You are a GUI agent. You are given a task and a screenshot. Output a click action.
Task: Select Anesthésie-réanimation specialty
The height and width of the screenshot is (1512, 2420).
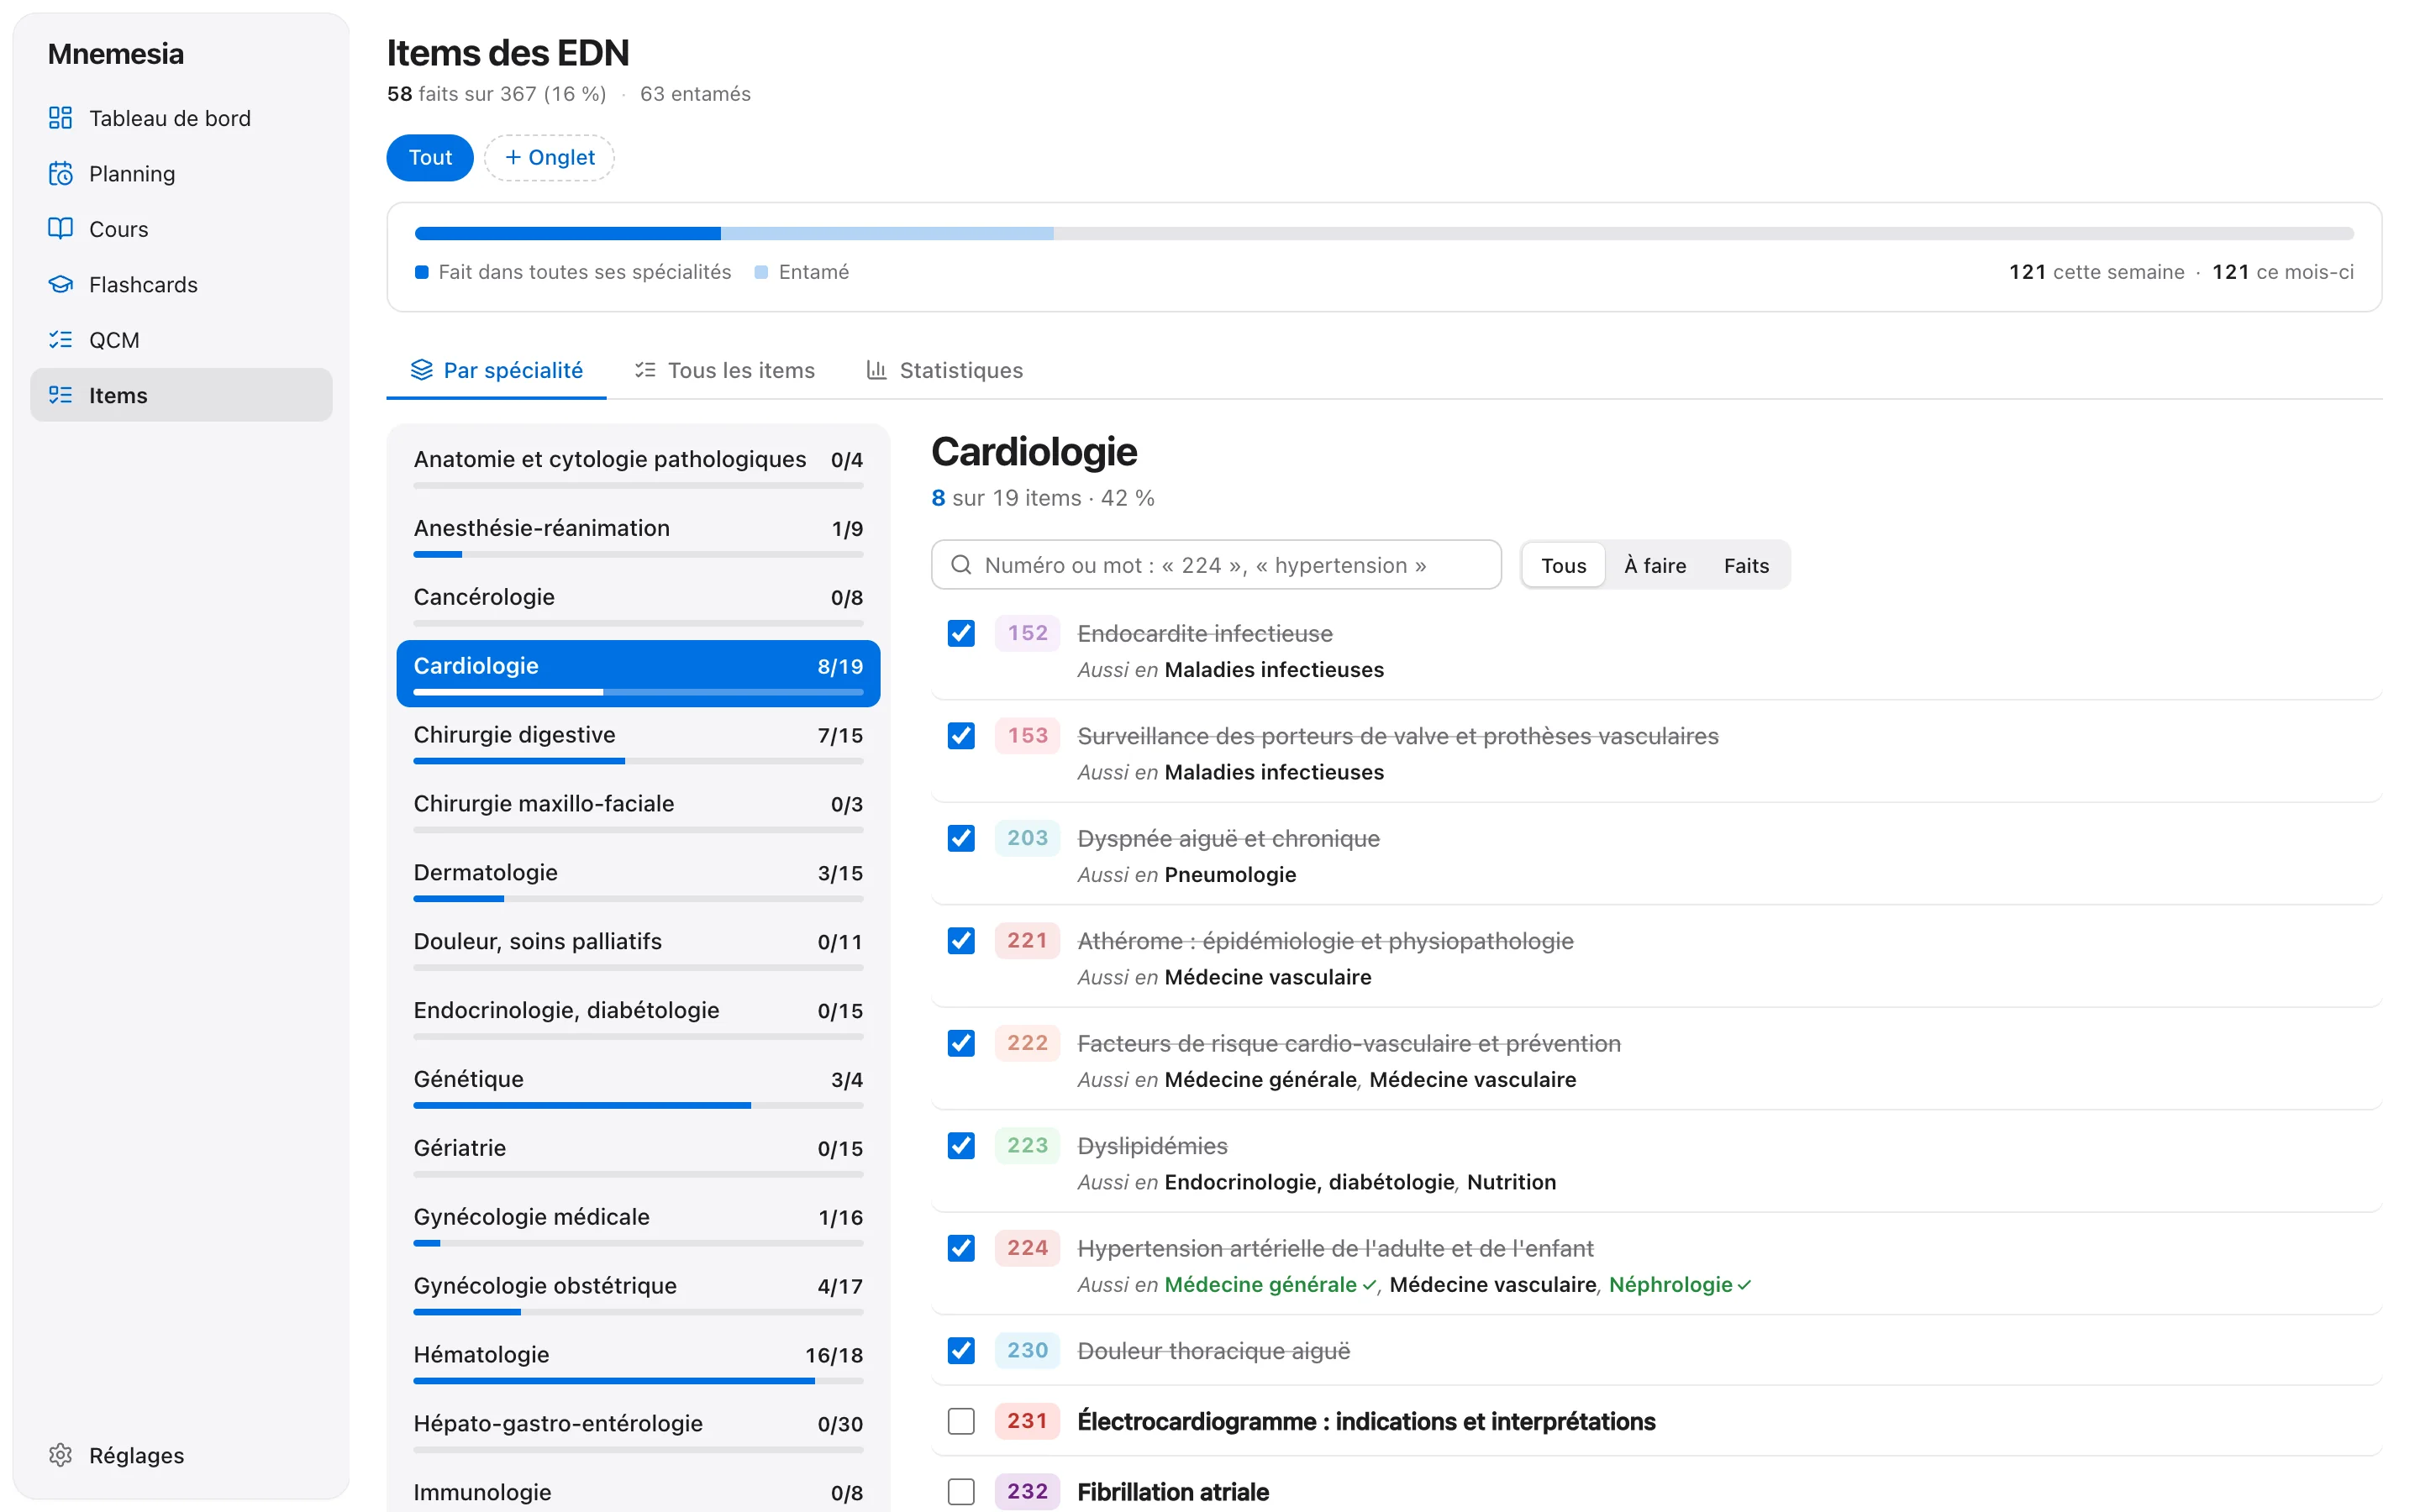tap(638, 536)
